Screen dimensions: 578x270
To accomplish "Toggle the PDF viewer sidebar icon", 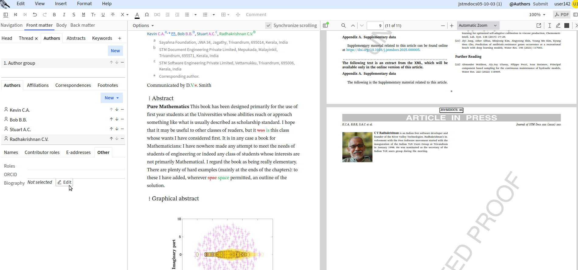I will click(x=326, y=26).
